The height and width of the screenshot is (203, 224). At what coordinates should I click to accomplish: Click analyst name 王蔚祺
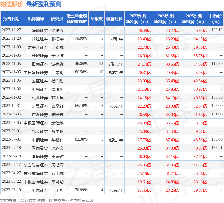(x=57, y=157)
